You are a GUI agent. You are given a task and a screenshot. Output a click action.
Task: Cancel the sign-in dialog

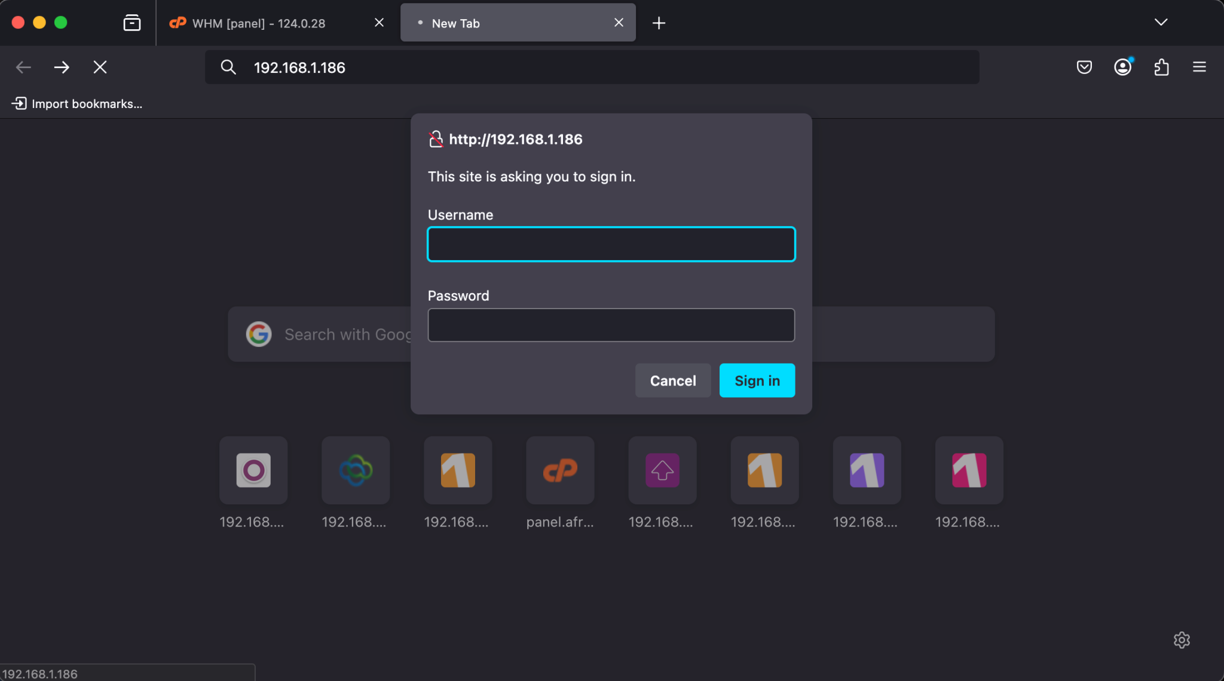click(x=672, y=380)
